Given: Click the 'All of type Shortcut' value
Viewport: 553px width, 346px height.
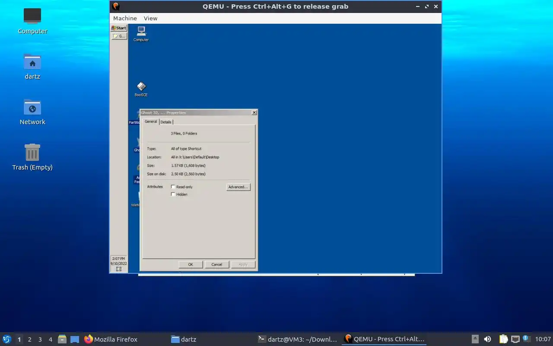Looking at the screenshot, I should pos(186,149).
